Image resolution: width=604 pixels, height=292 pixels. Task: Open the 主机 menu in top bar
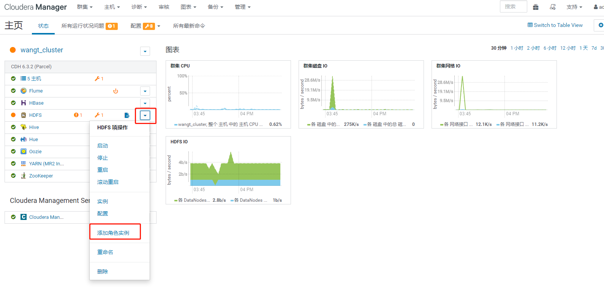(112, 7)
